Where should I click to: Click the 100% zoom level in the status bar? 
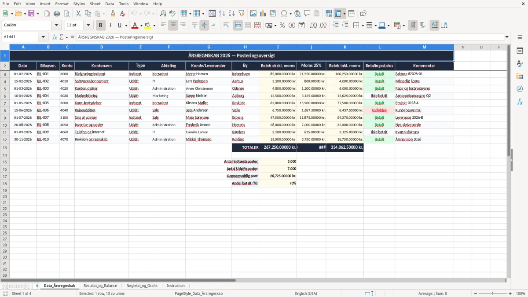[x=521, y=293]
